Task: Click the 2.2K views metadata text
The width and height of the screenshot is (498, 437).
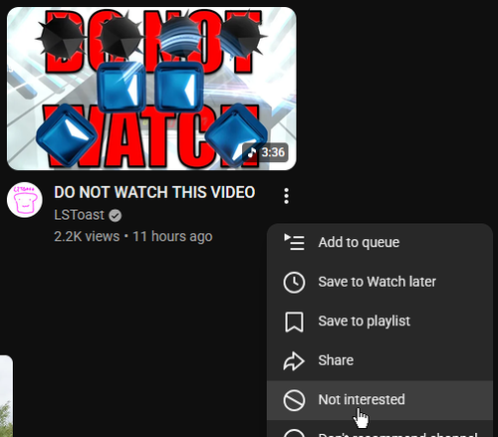Action: pyautogui.click(x=87, y=237)
